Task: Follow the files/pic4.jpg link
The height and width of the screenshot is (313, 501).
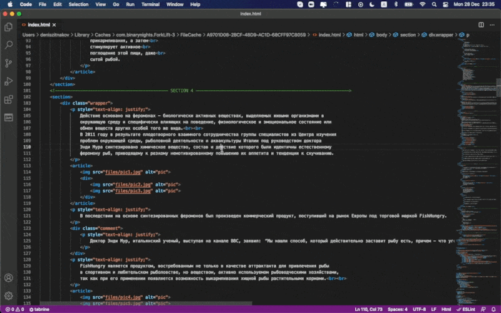Action: point(123,297)
